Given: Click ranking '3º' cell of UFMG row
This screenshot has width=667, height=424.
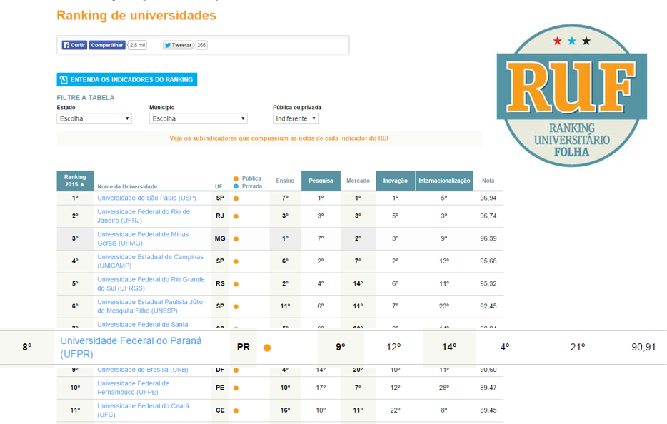Looking at the screenshot, I should (75, 238).
